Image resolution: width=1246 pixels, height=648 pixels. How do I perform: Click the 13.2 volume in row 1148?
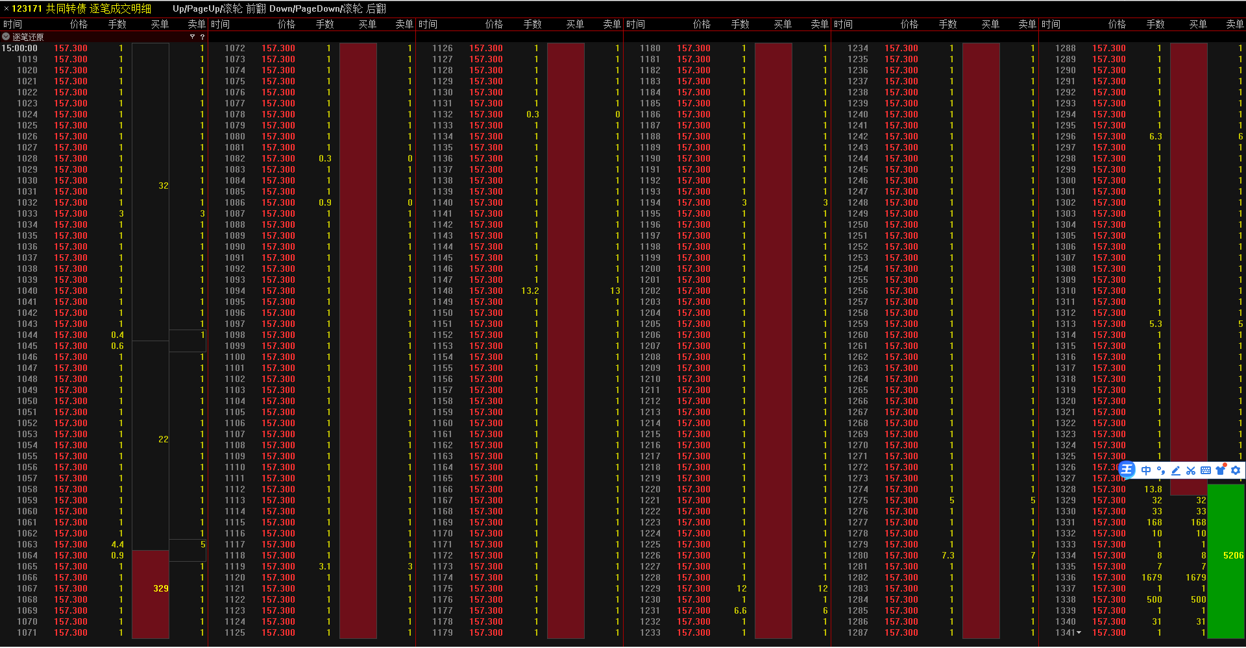point(530,291)
